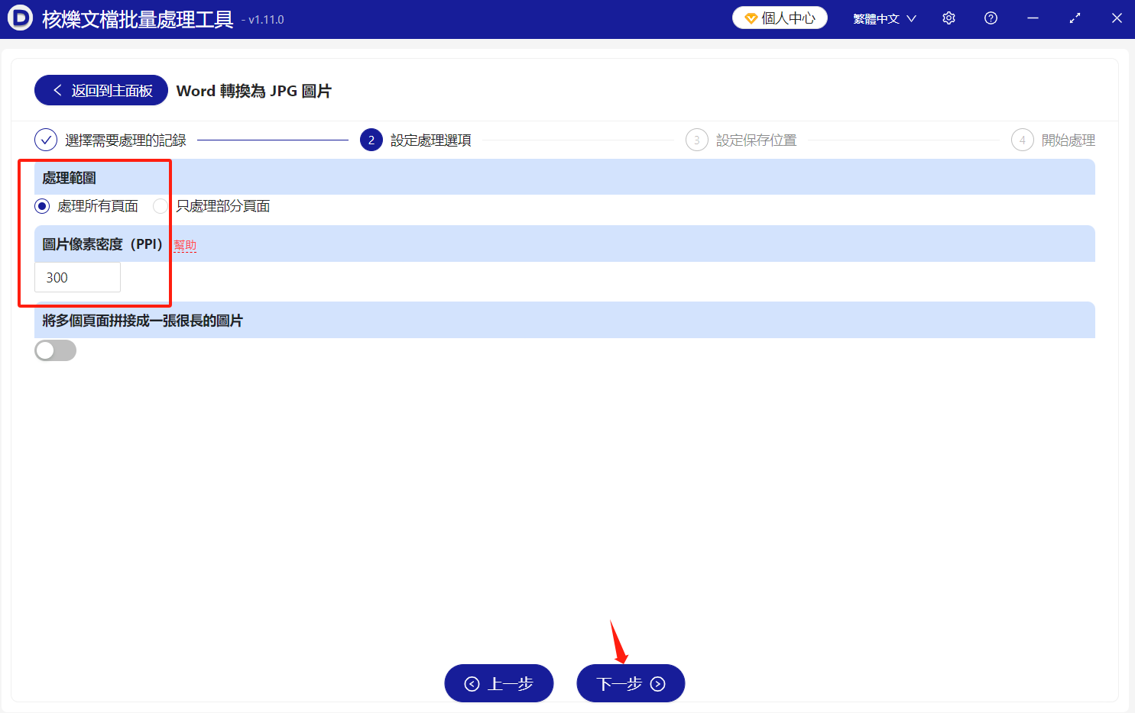Open the help question mark icon
Viewport: 1135px width, 713px height.
point(991,18)
